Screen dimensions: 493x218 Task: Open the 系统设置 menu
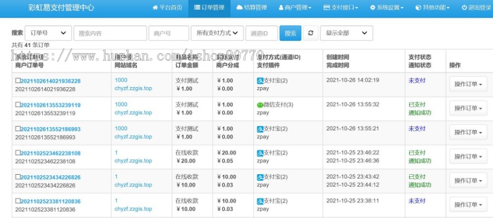pyautogui.click(x=387, y=8)
